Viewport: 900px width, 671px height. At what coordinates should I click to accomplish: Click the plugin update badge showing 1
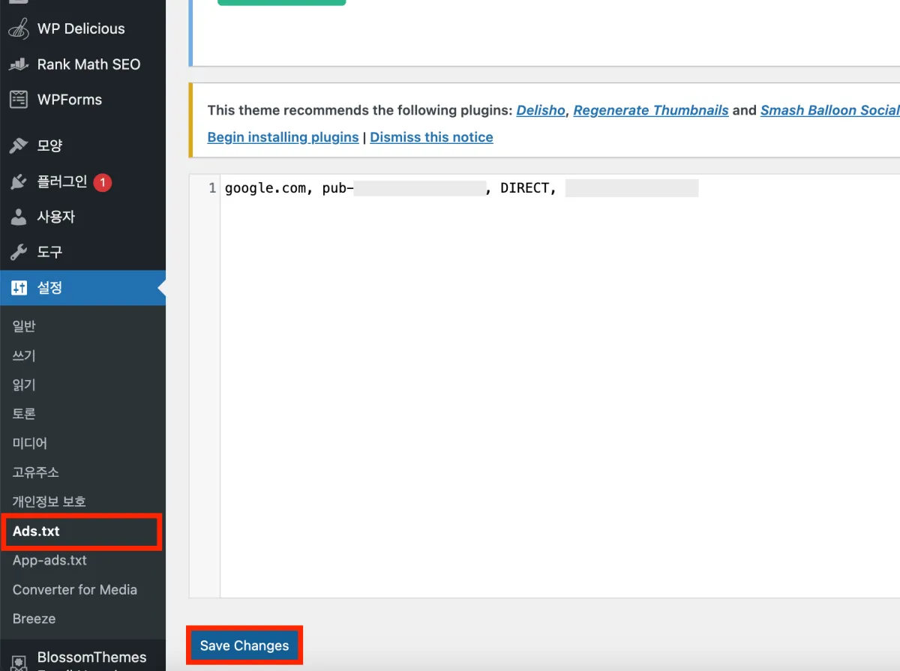[103, 182]
